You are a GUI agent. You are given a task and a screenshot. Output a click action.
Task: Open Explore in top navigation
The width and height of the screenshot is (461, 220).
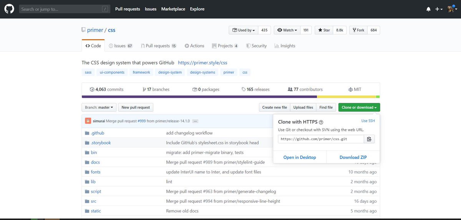(x=197, y=9)
